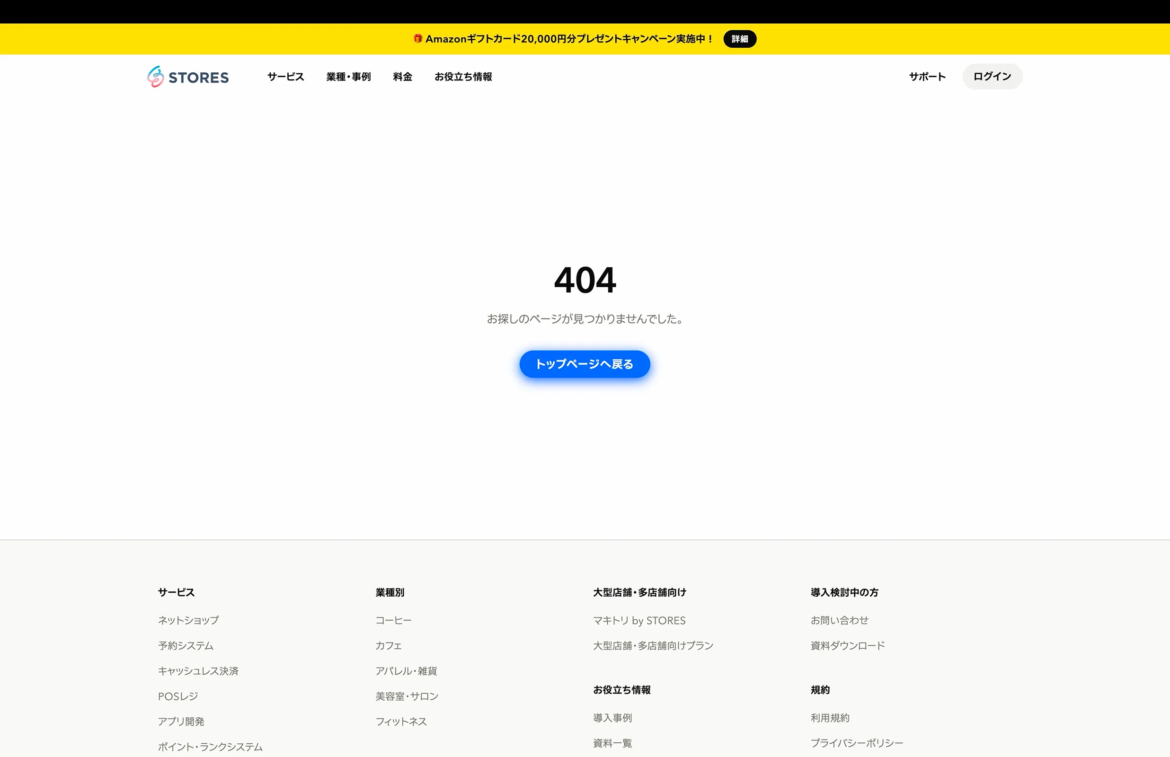Click the gift icon in campaign banner

click(418, 38)
